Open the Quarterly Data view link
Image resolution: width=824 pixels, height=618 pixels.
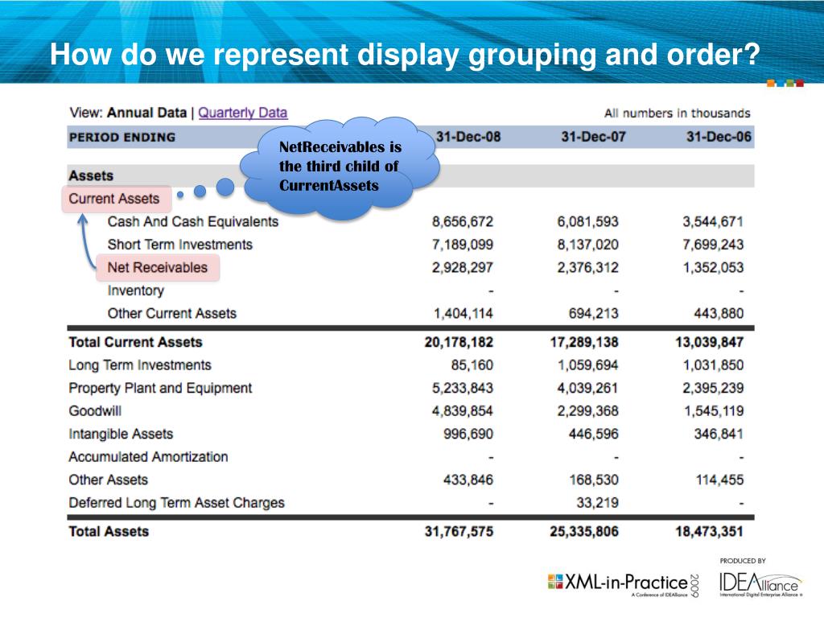click(x=243, y=113)
